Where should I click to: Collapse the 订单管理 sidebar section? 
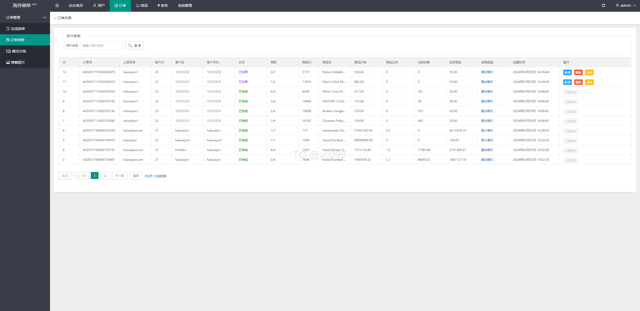coord(25,17)
